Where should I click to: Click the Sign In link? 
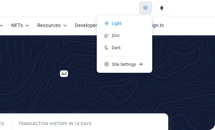click(x=158, y=25)
